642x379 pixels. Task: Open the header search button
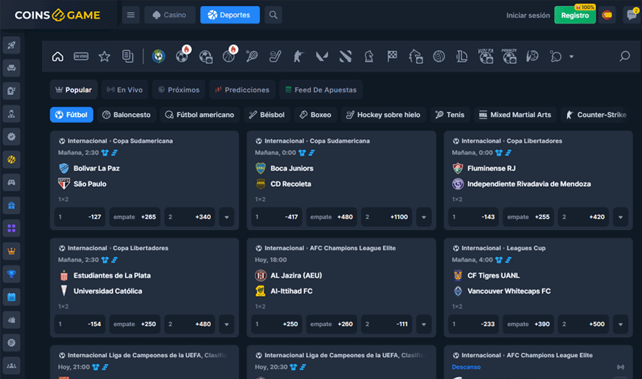(273, 14)
